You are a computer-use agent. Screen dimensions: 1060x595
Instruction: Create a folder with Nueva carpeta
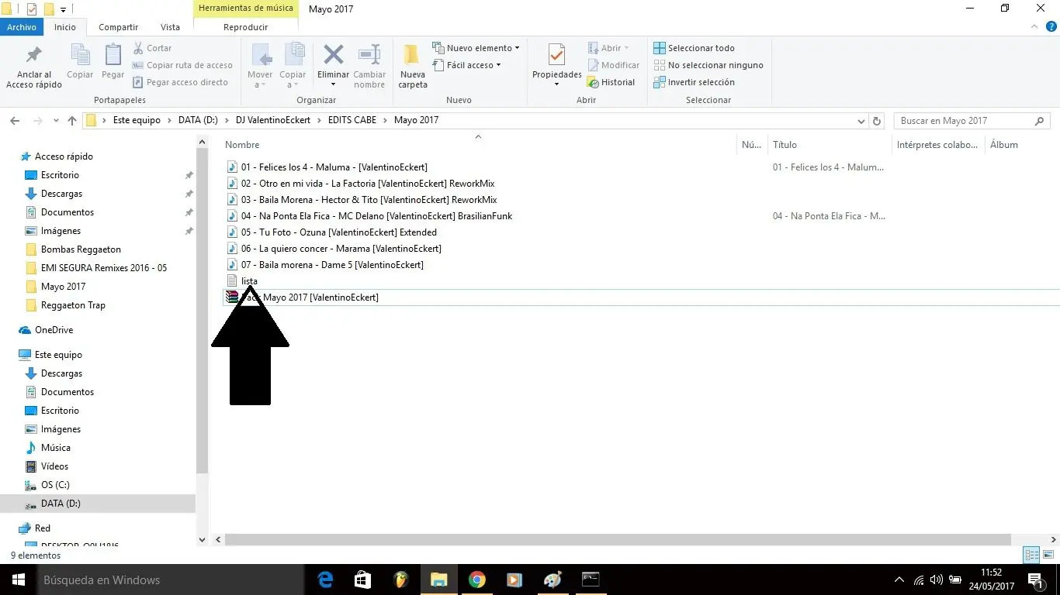413,66
